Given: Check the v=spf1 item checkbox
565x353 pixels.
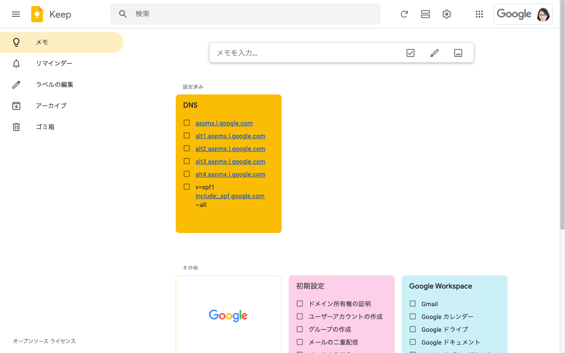Looking at the screenshot, I should click(x=187, y=187).
